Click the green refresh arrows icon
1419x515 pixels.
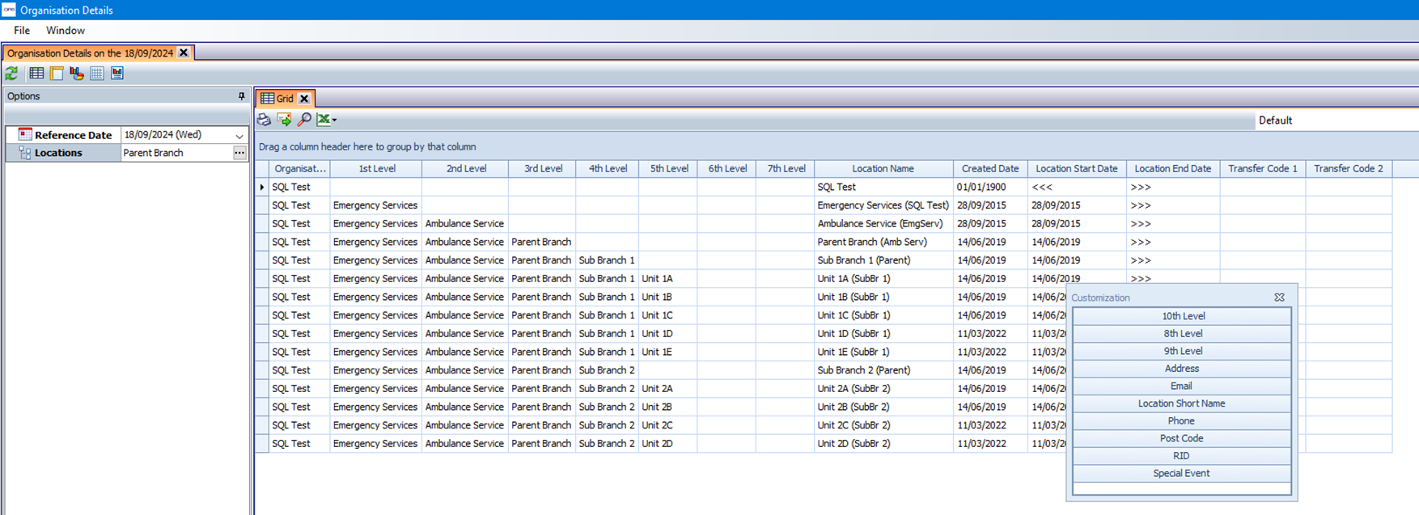(x=11, y=74)
